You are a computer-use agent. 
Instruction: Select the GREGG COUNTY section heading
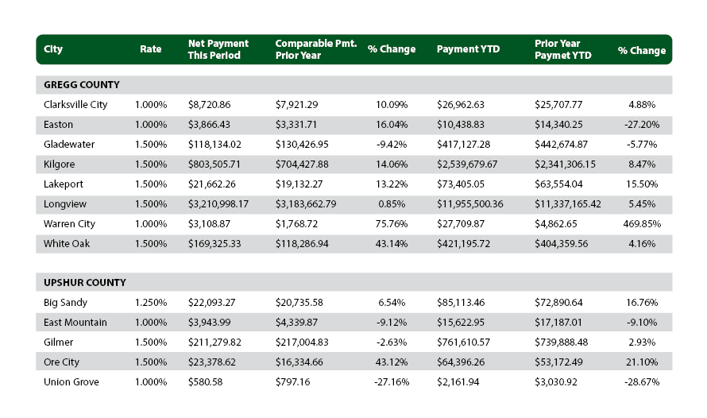(x=82, y=84)
